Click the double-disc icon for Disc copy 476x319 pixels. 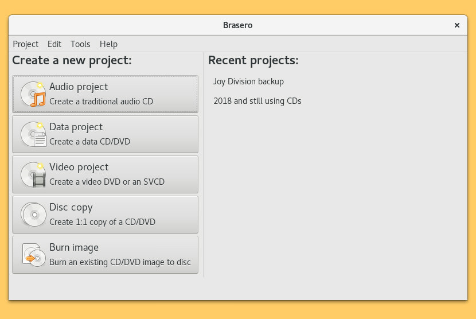click(x=33, y=215)
